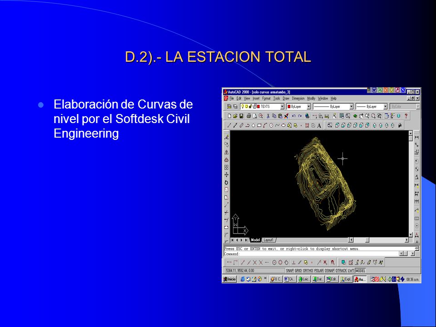Image resolution: width=436 pixels, height=327 pixels.
Task: Toggle OTRACK in status bar
Action: point(341,271)
